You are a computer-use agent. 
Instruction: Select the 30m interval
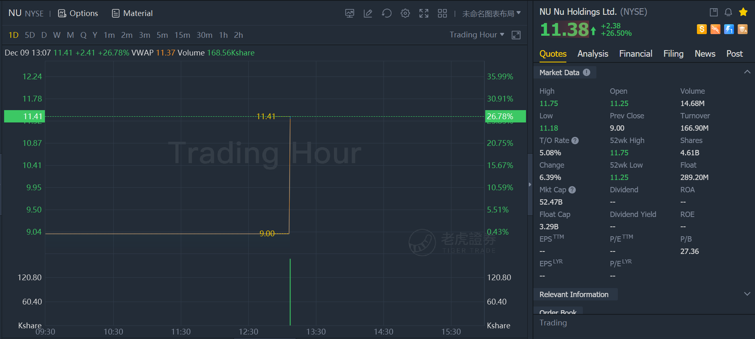pyautogui.click(x=204, y=35)
